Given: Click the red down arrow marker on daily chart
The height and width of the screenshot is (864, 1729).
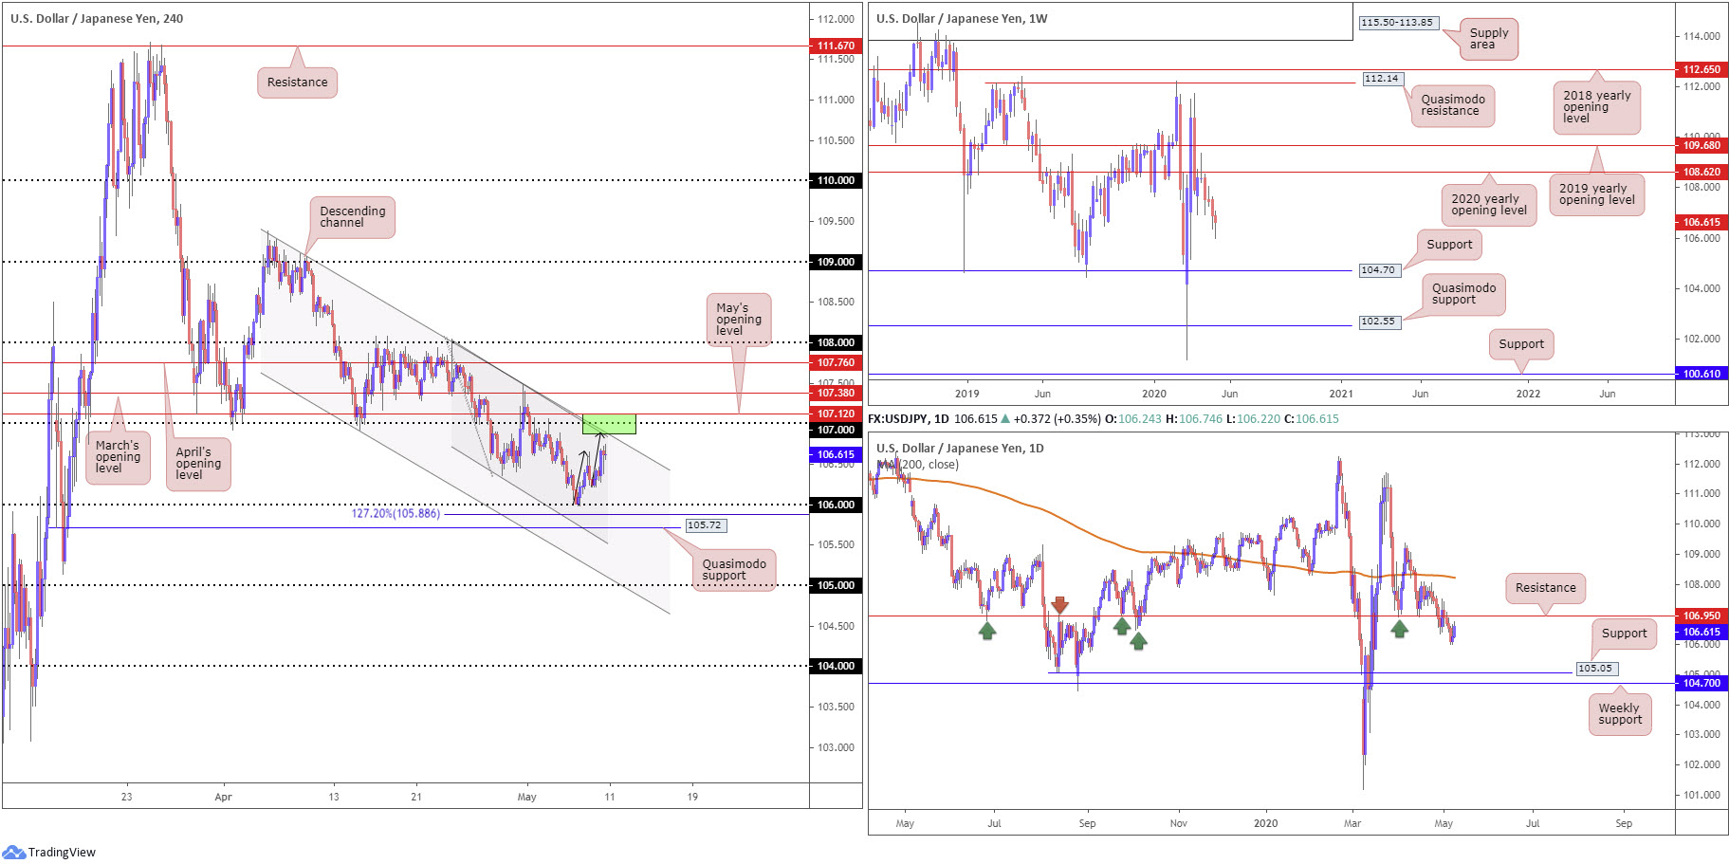Looking at the screenshot, I should click(1059, 604).
